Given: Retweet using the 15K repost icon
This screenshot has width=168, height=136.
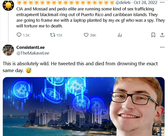Looking at the screenshot, I should [53, 35].
